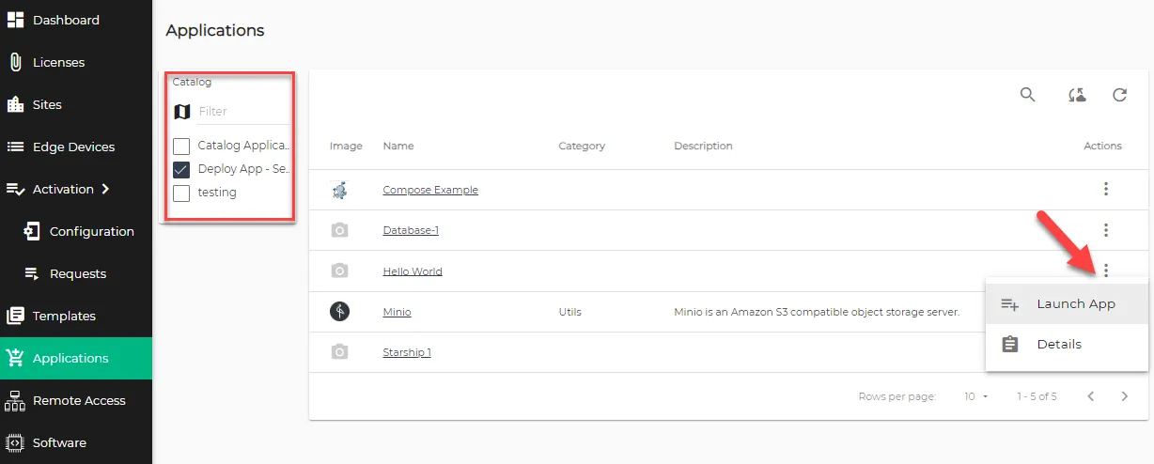Click the Minio app logo image
Screen dimensions: 1154x464
340,312
